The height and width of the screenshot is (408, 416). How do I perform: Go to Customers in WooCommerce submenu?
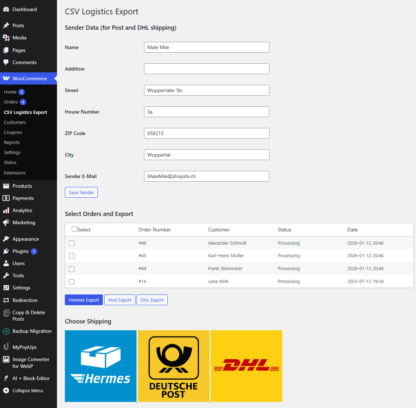click(15, 122)
